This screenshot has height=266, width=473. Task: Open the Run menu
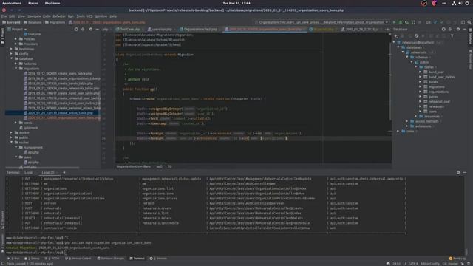pos(71,16)
